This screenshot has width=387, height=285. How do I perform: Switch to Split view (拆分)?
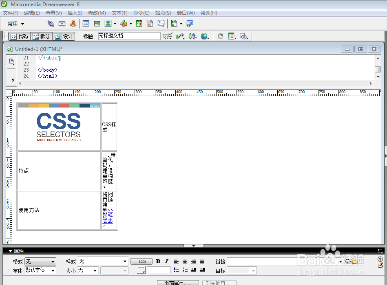click(41, 37)
